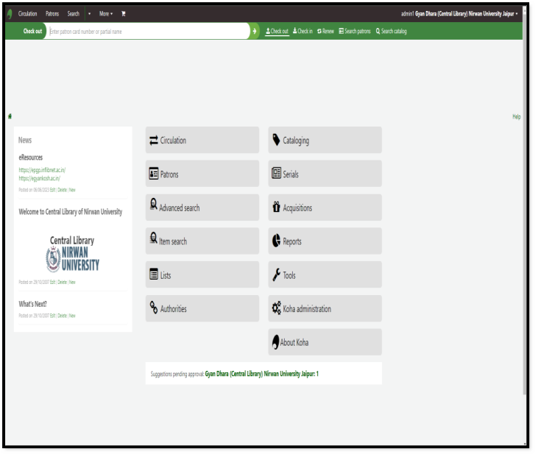The image size is (535, 454).
Task: Select the Check in search tab
Action: pos(302,32)
